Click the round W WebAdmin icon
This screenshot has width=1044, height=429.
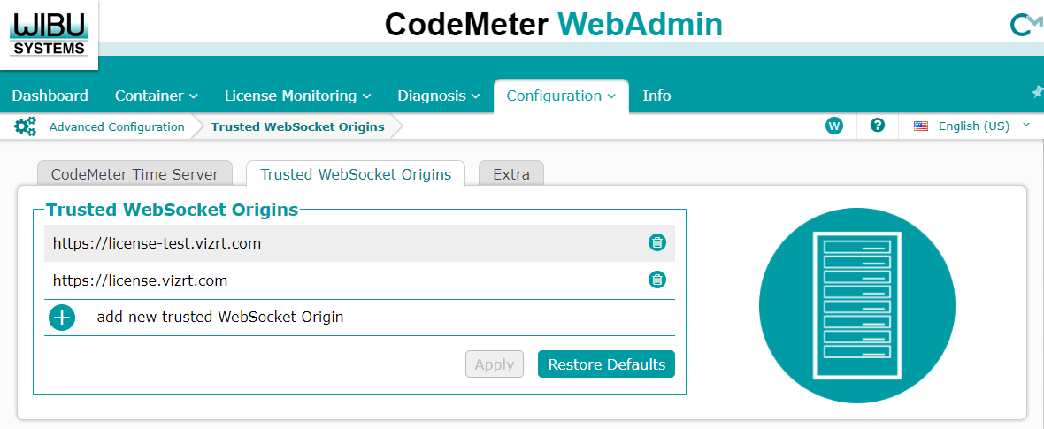pos(833,126)
